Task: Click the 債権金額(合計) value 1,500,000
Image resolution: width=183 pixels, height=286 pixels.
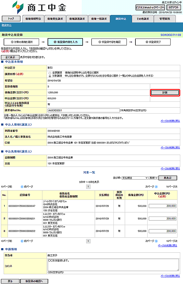Action: pos(53,93)
